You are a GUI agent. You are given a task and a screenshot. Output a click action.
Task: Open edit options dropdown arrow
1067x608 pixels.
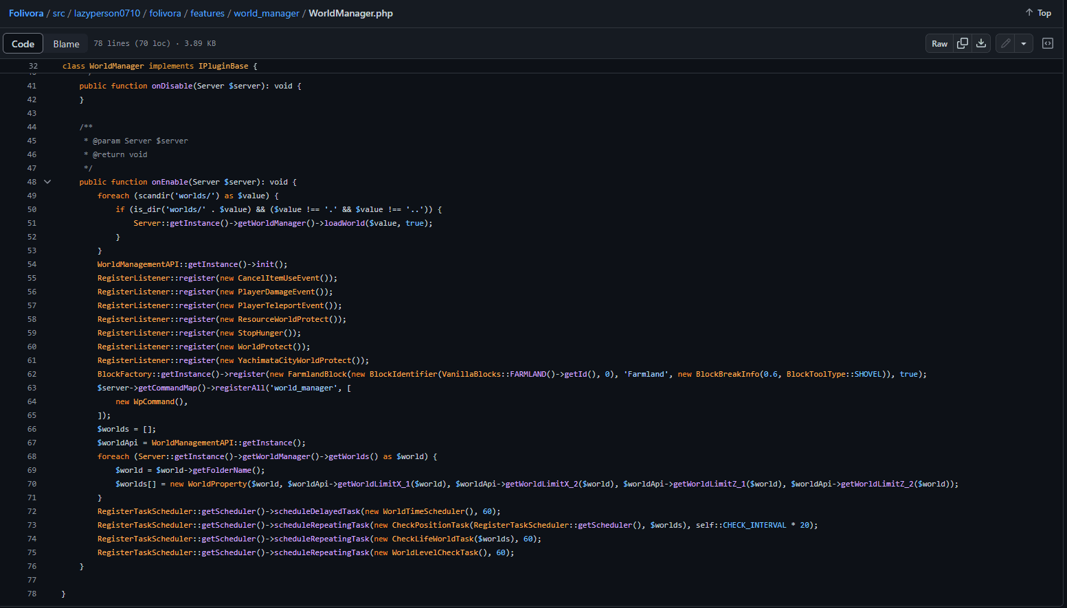point(1024,43)
